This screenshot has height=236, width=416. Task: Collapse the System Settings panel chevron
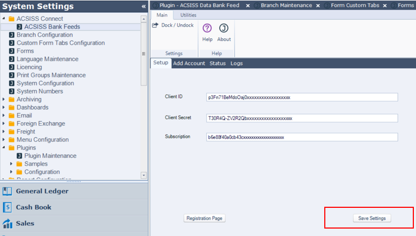[143, 6]
